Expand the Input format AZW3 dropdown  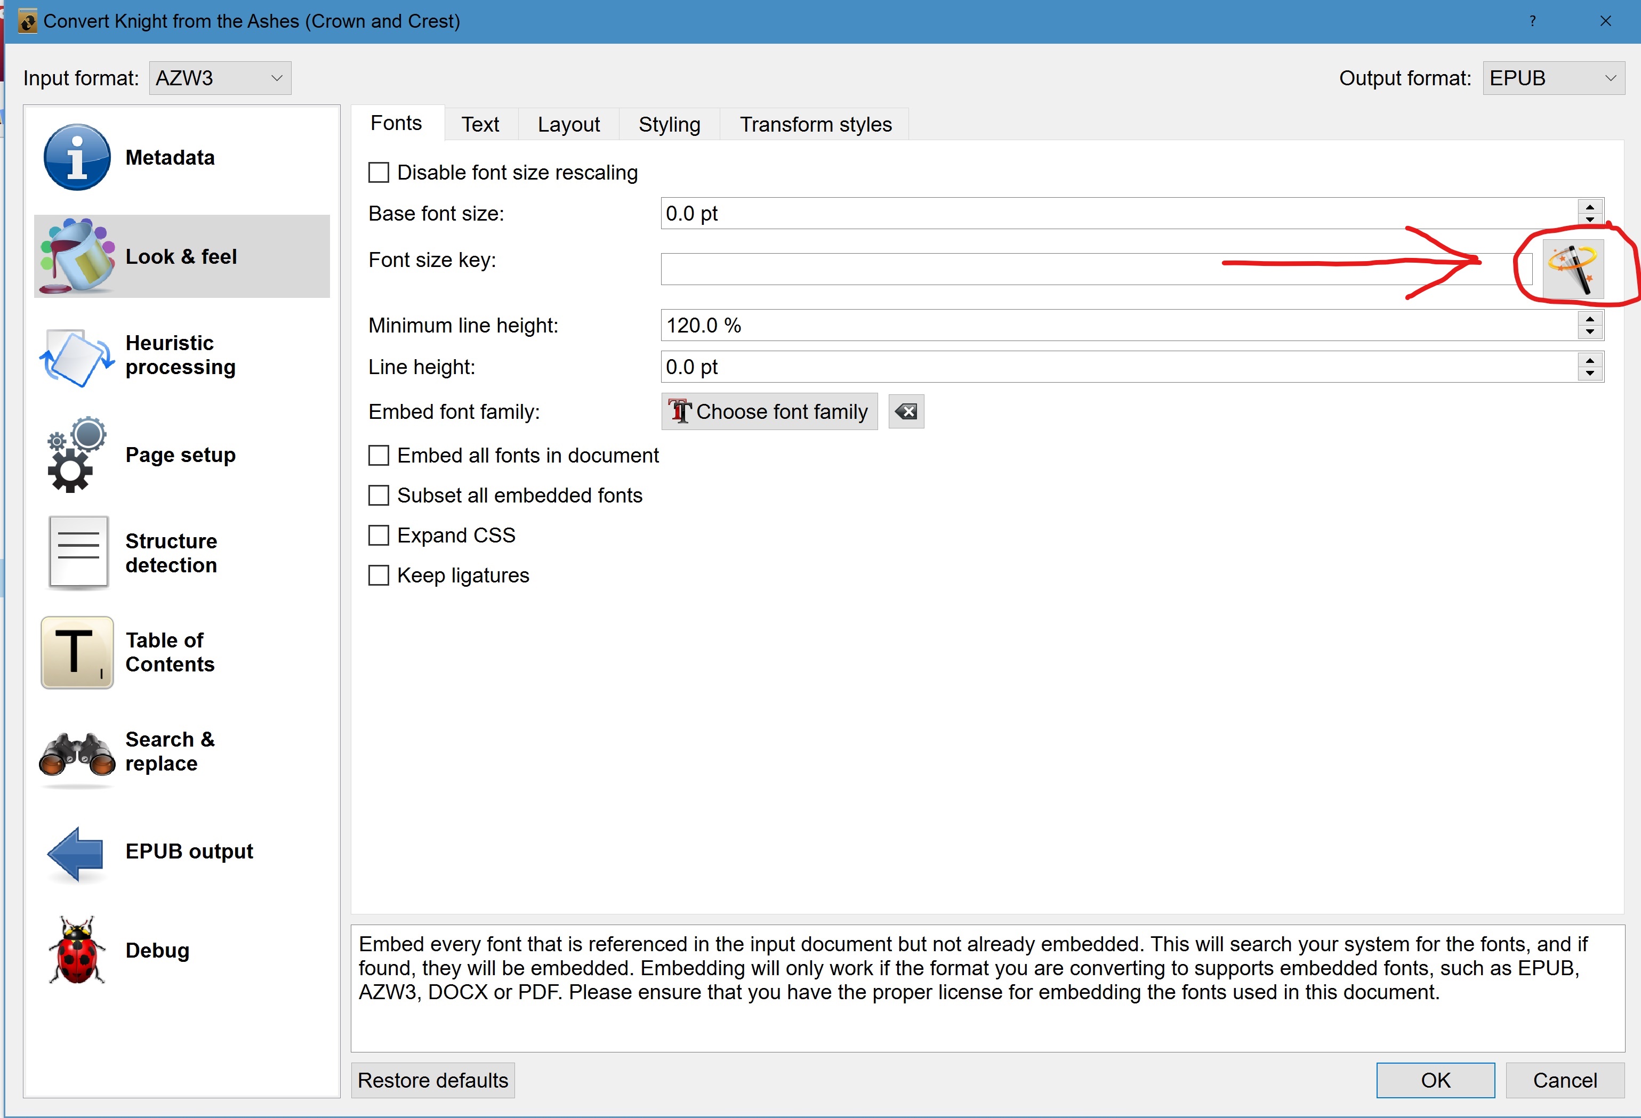pyautogui.click(x=220, y=78)
